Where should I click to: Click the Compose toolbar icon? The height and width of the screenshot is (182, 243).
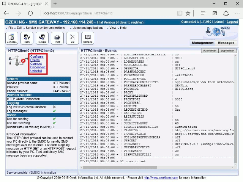12,38
